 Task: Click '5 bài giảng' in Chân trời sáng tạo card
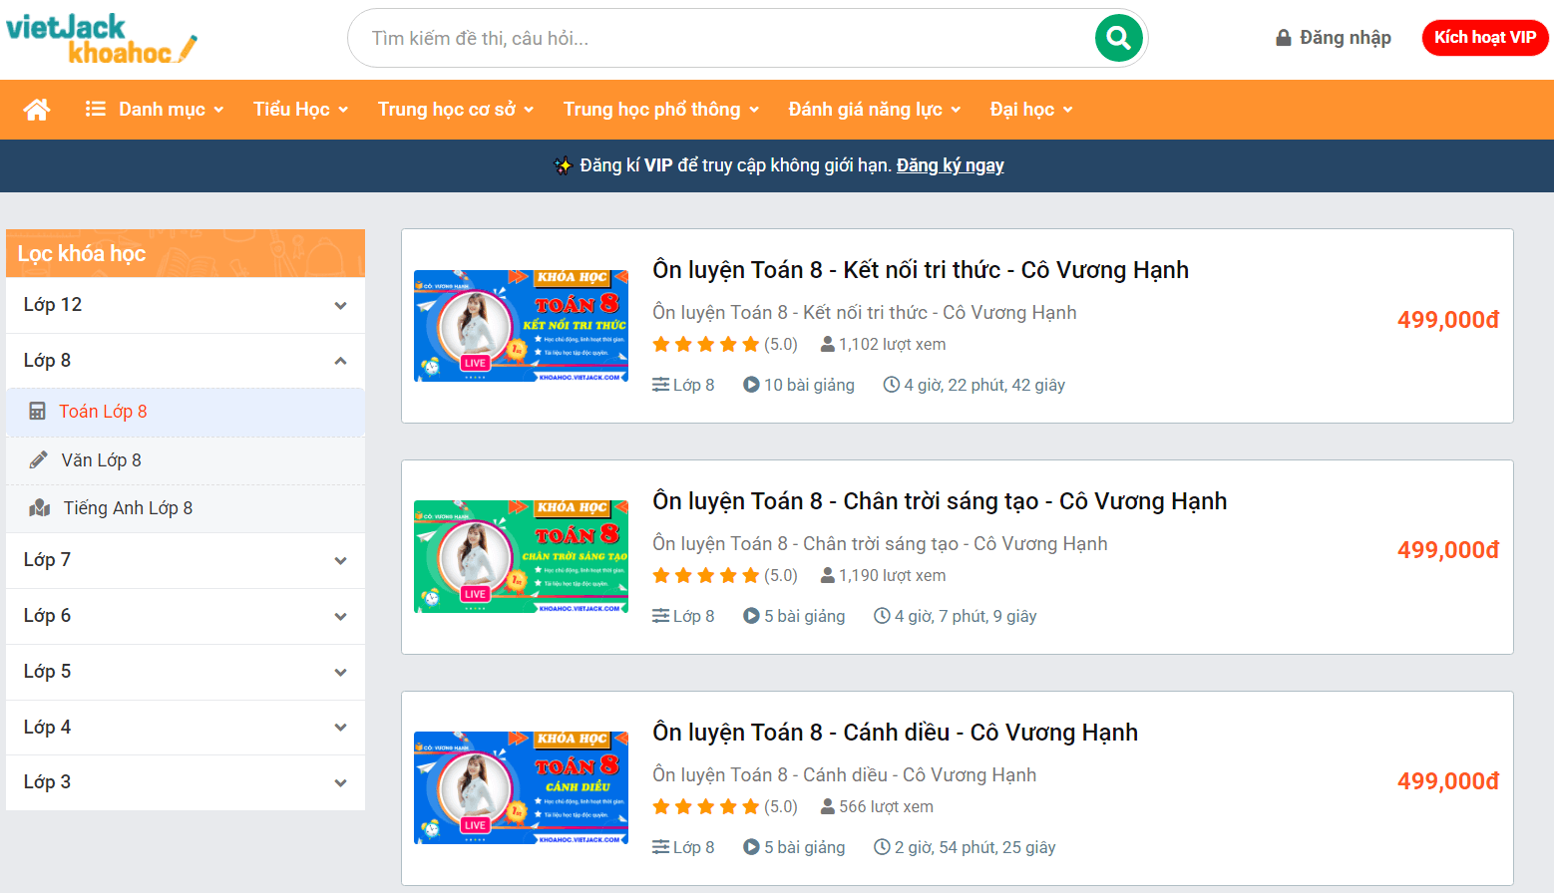click(804, 616)
